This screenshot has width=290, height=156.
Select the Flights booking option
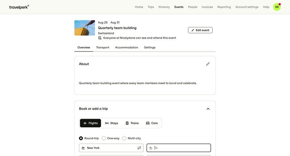pyautogui.click(x=91, y=123)
